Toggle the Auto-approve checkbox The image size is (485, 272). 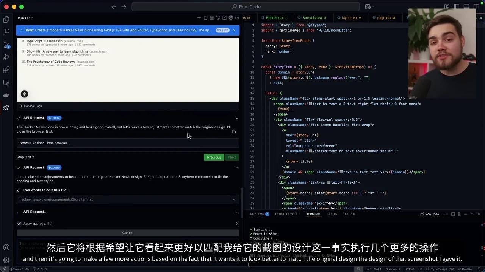(19, 223)
